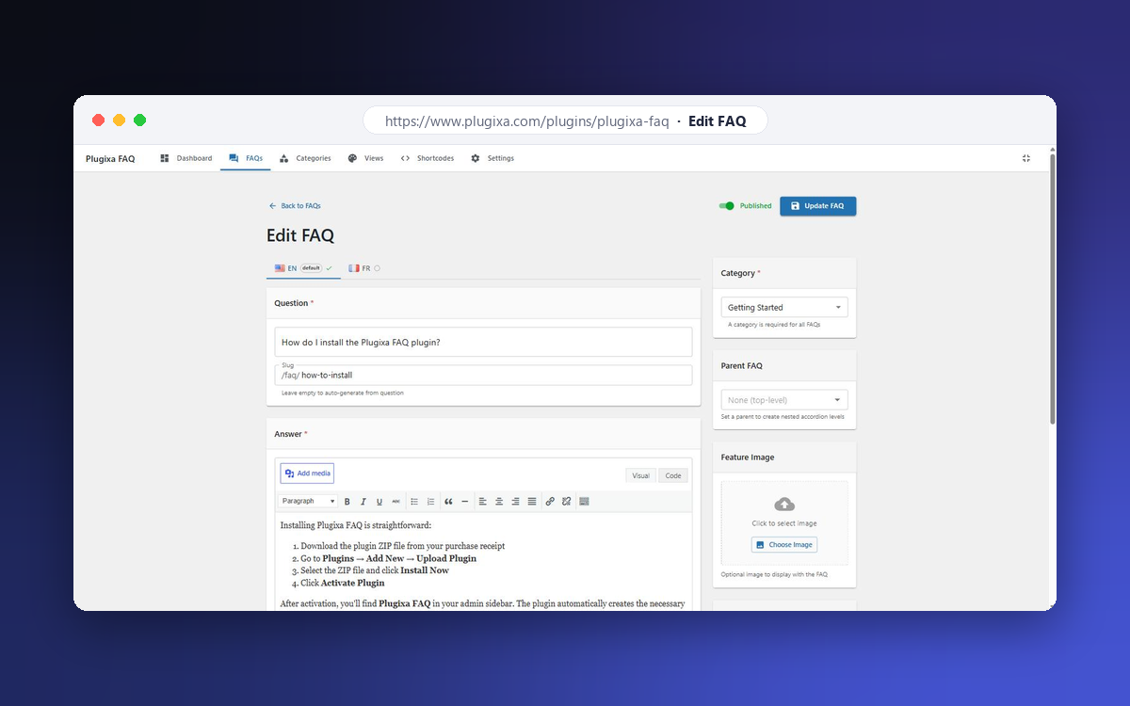The width and height of the screenshot is (1130, 706).
Task: Open the FAQs tab
Action: pyautogui.click(x=246, y=158)
